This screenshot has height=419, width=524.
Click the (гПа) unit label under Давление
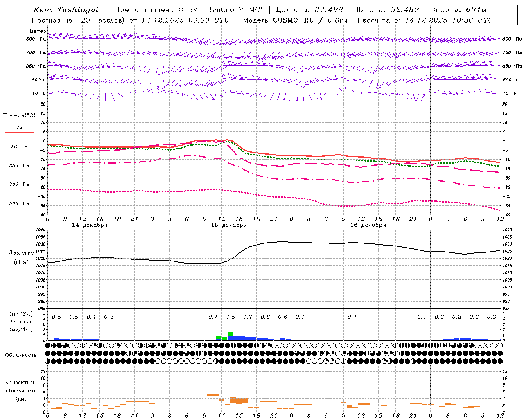tap(21, 262)
